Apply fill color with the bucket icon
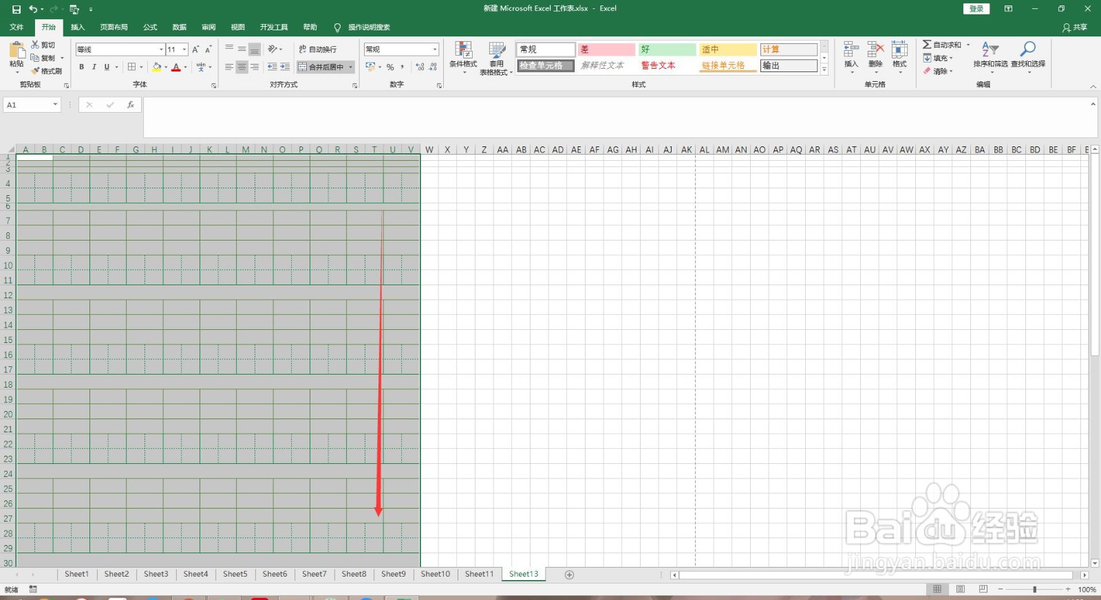The image size is (1101, 600). [157, 67]
